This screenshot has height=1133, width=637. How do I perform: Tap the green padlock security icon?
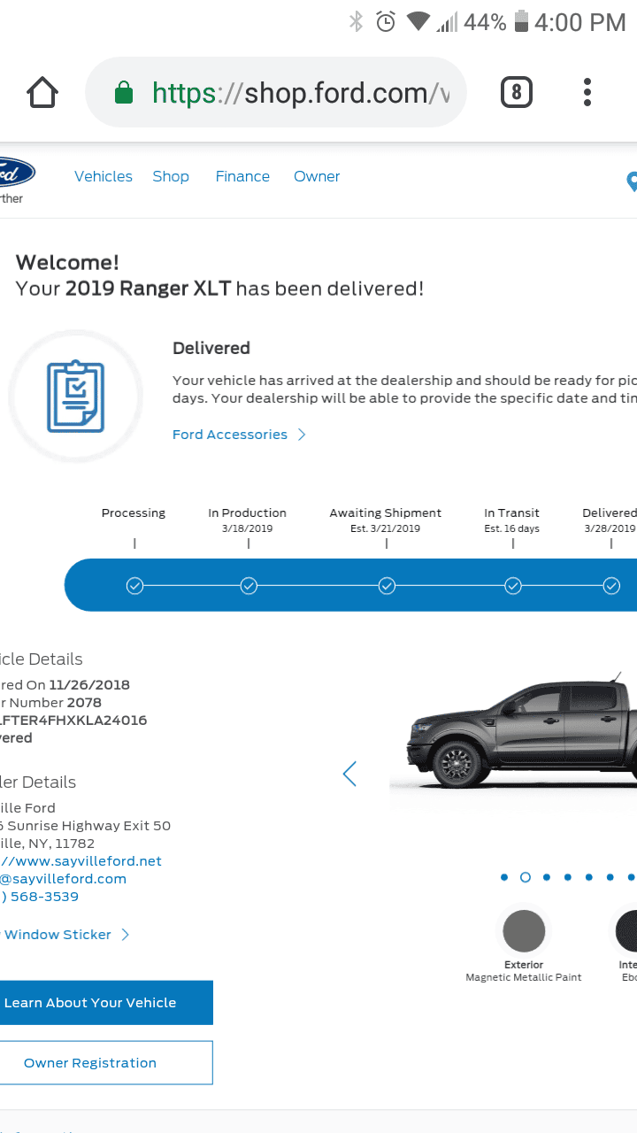(125, 92)
